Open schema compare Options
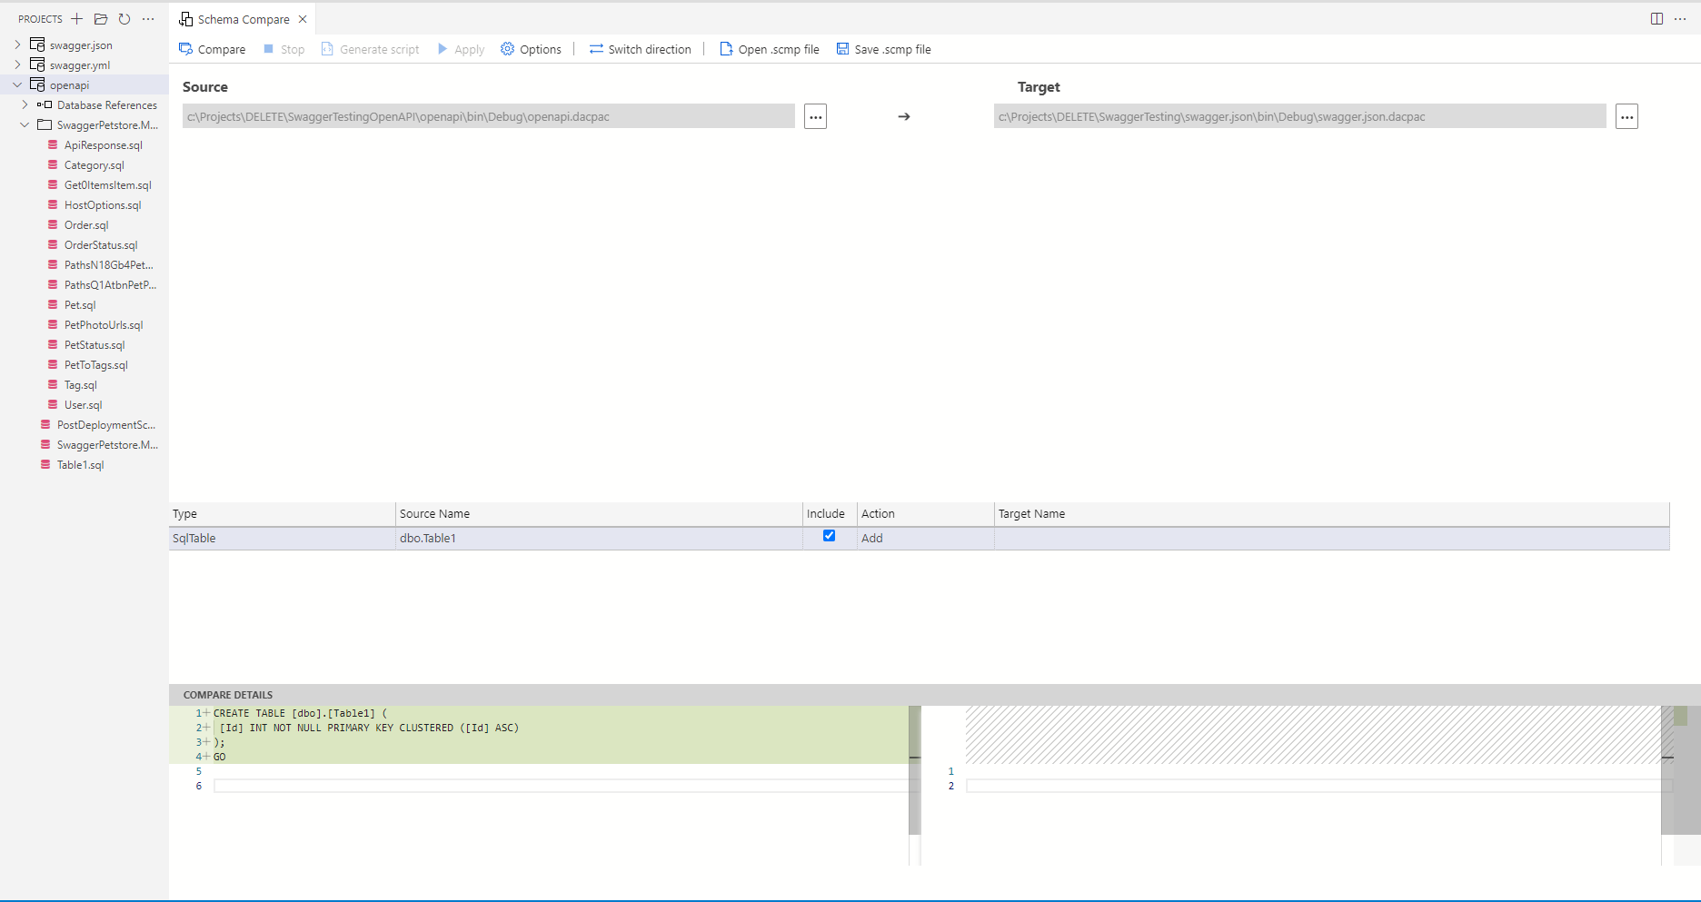This screenshot has height=902, width=1701. [x=531, y=49]
